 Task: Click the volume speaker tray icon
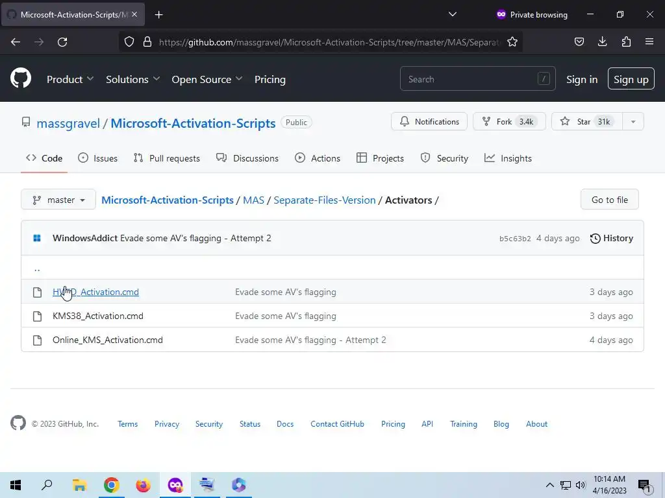click(x=581, y=485)
